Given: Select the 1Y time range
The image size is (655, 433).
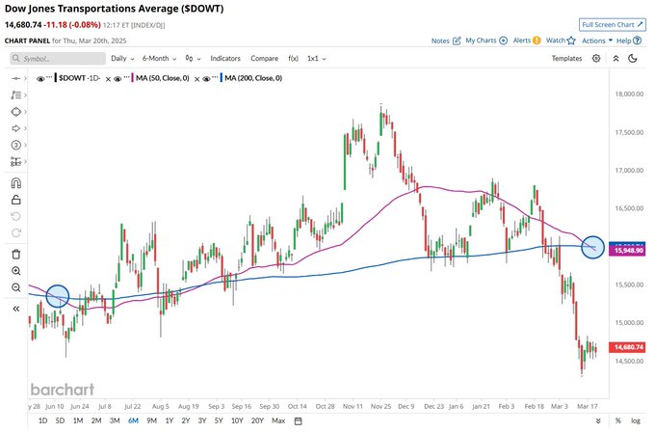Looking at the screenshot, I should coord(168,420).
